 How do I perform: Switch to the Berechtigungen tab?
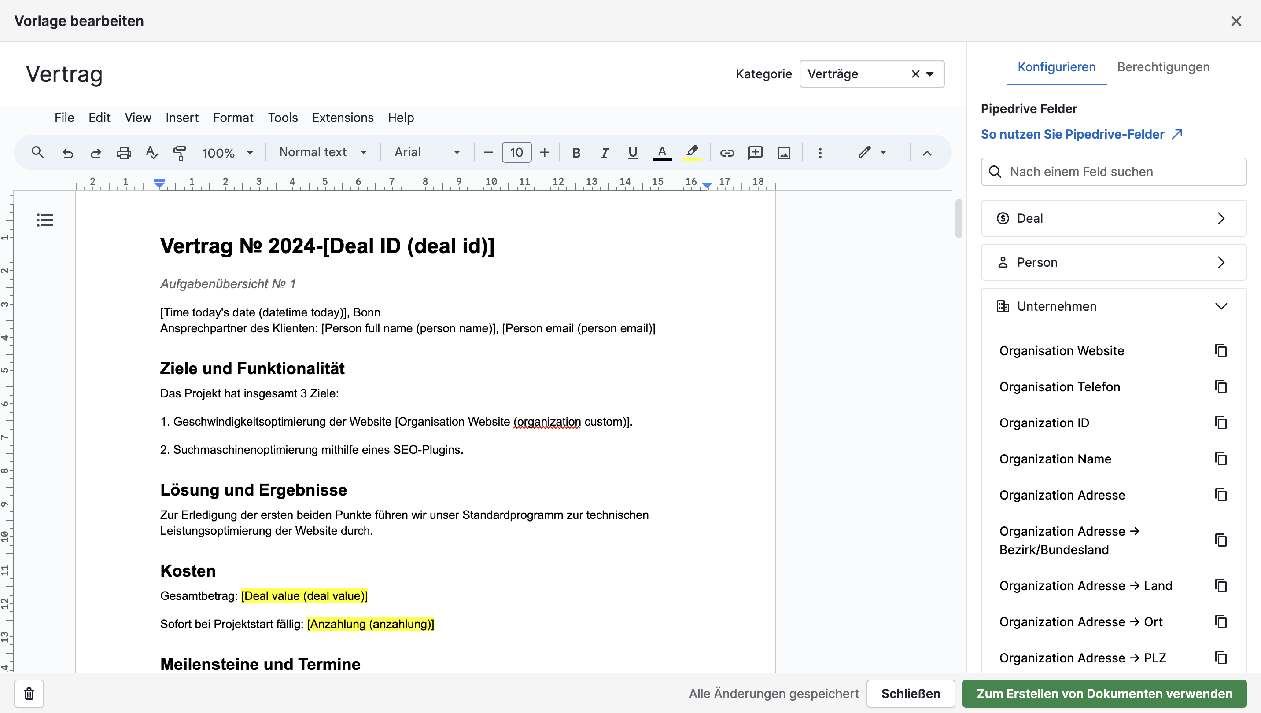(x=1163, y=67)
